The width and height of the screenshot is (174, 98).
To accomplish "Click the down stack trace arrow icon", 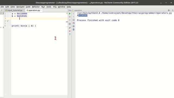I will [73, 17].
